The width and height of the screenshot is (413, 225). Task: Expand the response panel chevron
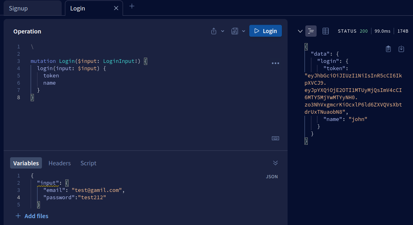pyautogui.click(x=300, y=31)
